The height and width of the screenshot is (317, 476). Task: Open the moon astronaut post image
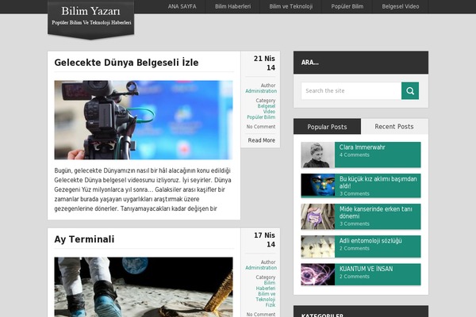tap(144, 287)
